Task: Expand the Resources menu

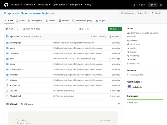Action: click(44, 5)
